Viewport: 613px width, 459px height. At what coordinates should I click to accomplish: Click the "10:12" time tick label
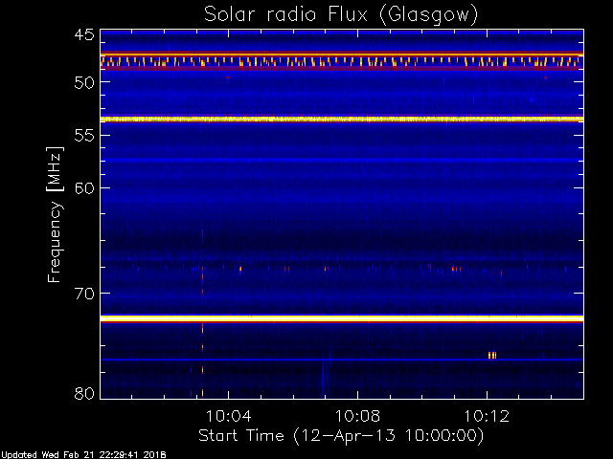pos(487,416)
